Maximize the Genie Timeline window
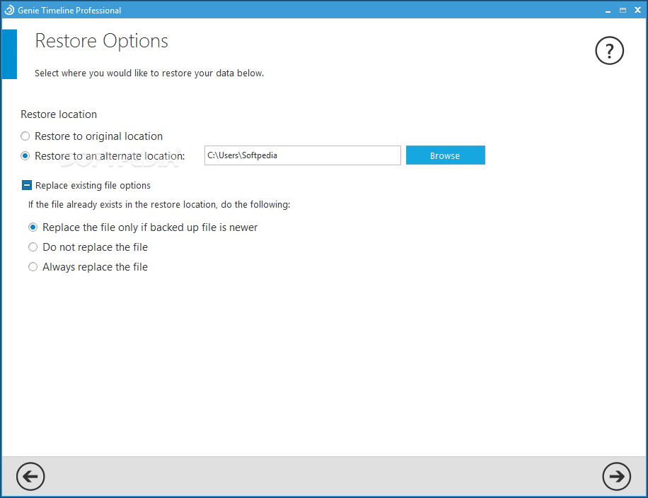The image size is (648, 498). tap(623, 11)
